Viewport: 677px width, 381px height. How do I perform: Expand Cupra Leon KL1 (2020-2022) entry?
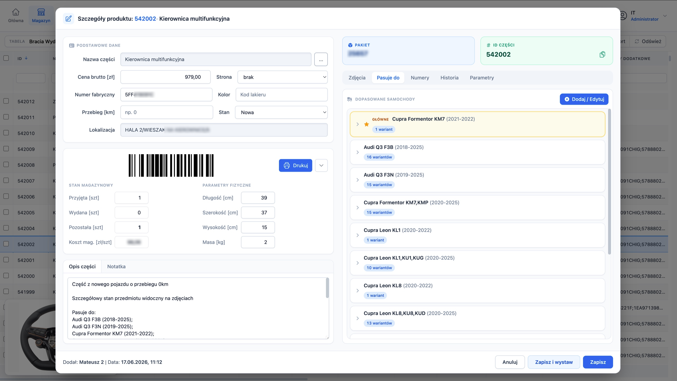358,235
